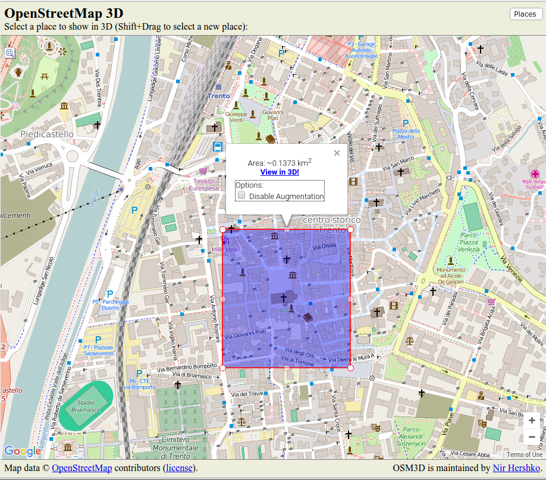
Task: Select top-left corner handle of selection
Action: 223,229
